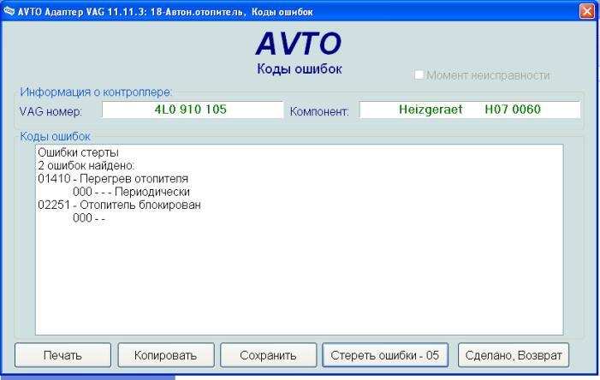Click the 'VAG номер:' label
Screen dimensions: 600x380
coord(50,111)
